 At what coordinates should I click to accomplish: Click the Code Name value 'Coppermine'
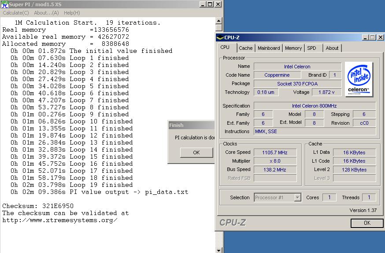[277, 75]
